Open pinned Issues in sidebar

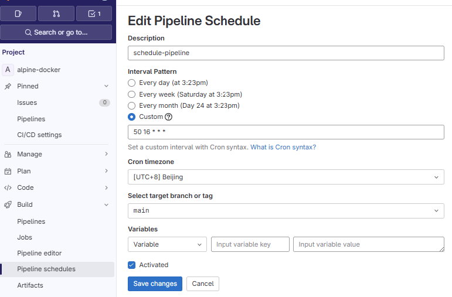pos(57,103)
